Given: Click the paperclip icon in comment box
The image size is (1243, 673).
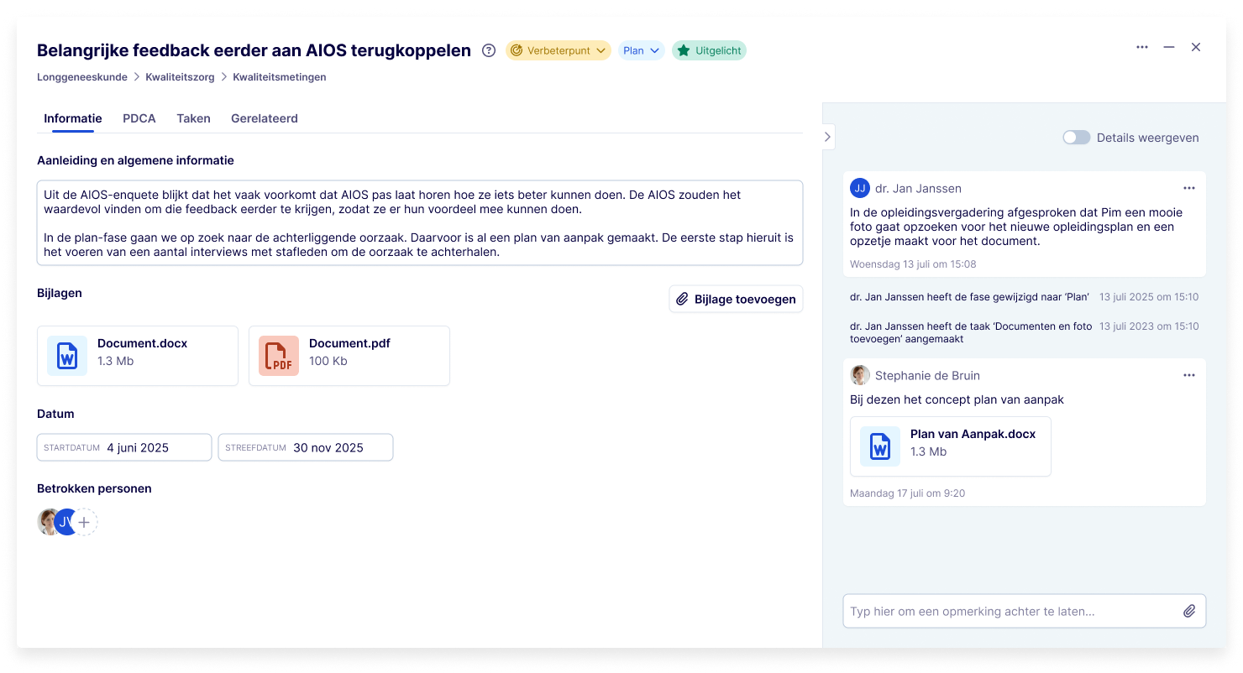Looking at the screenshot, I should coord(1189,612).
